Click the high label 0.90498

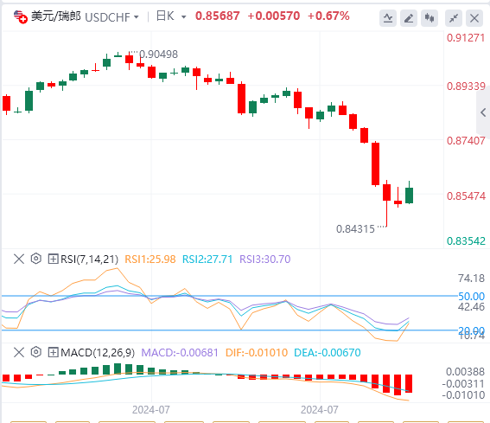158,54
